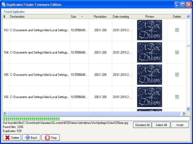
Task: Click the green scan progress bar
Action: (96, 119)
